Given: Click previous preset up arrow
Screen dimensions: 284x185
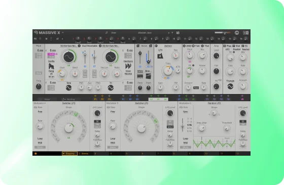Looking at the screenshot, I should [168, 33].
